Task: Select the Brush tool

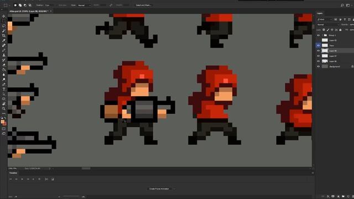Action: 4,50
